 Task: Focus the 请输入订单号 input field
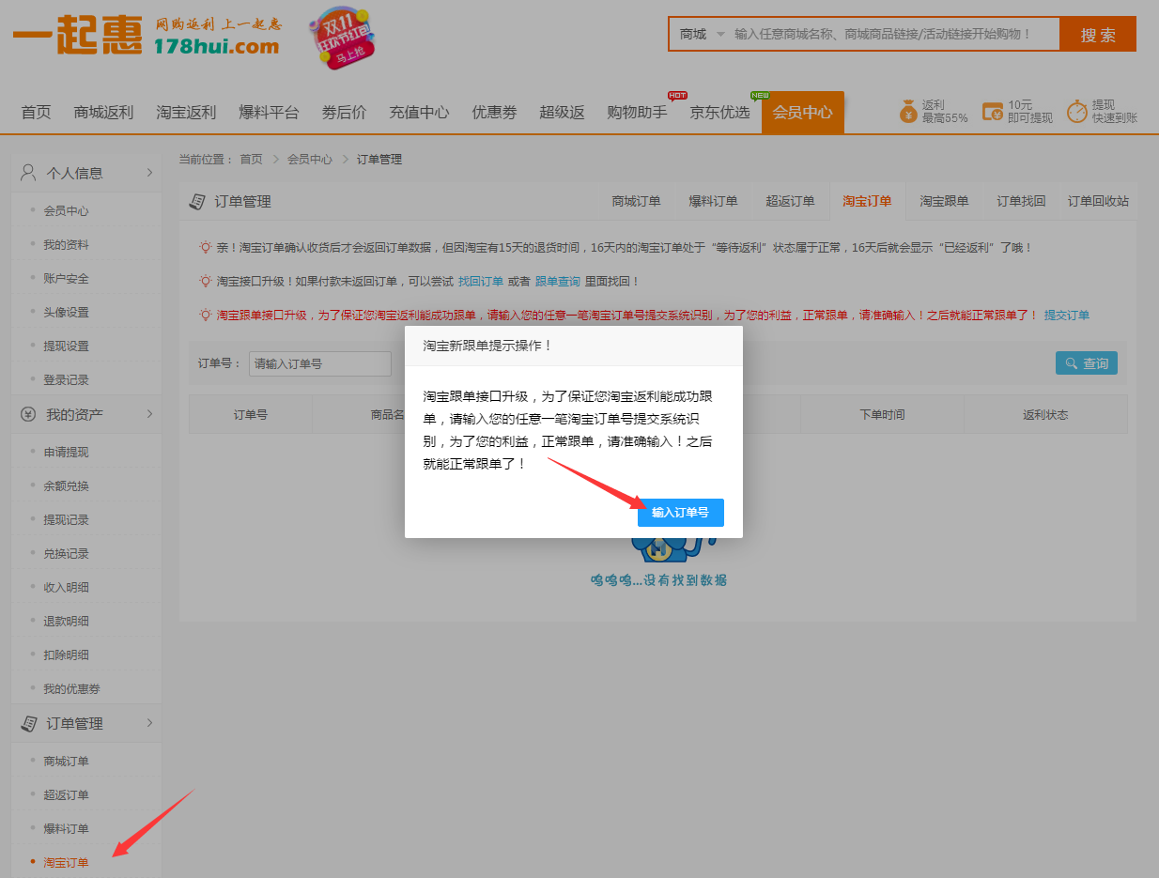(320, 363)
